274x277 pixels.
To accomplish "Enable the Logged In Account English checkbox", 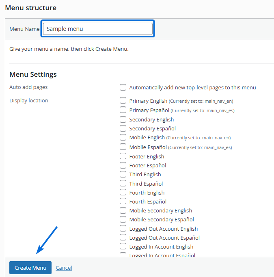I will (x=123, y=247).
